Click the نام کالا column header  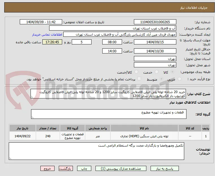(x=144, y=128)
